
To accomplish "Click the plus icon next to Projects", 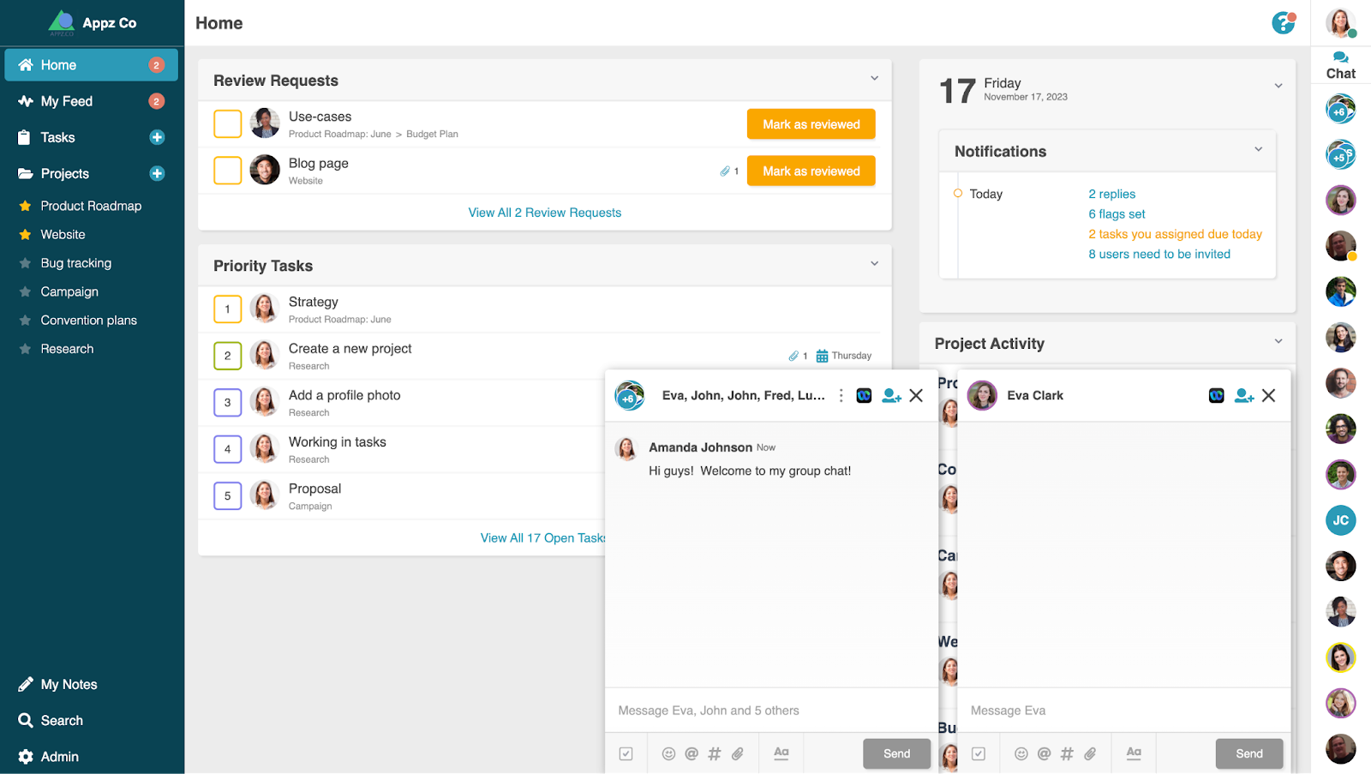I will pyautogui.click(x=157, y=173).
